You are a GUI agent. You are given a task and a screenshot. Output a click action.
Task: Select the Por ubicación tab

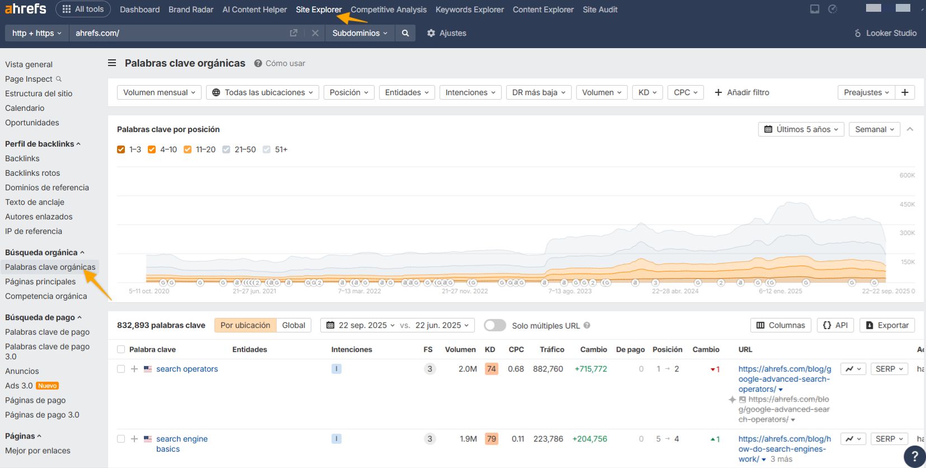pos(245,325)
